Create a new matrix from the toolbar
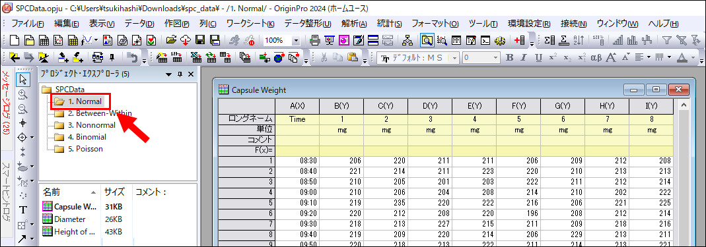Viewport: 706px width, 247px height. (73, 40)
